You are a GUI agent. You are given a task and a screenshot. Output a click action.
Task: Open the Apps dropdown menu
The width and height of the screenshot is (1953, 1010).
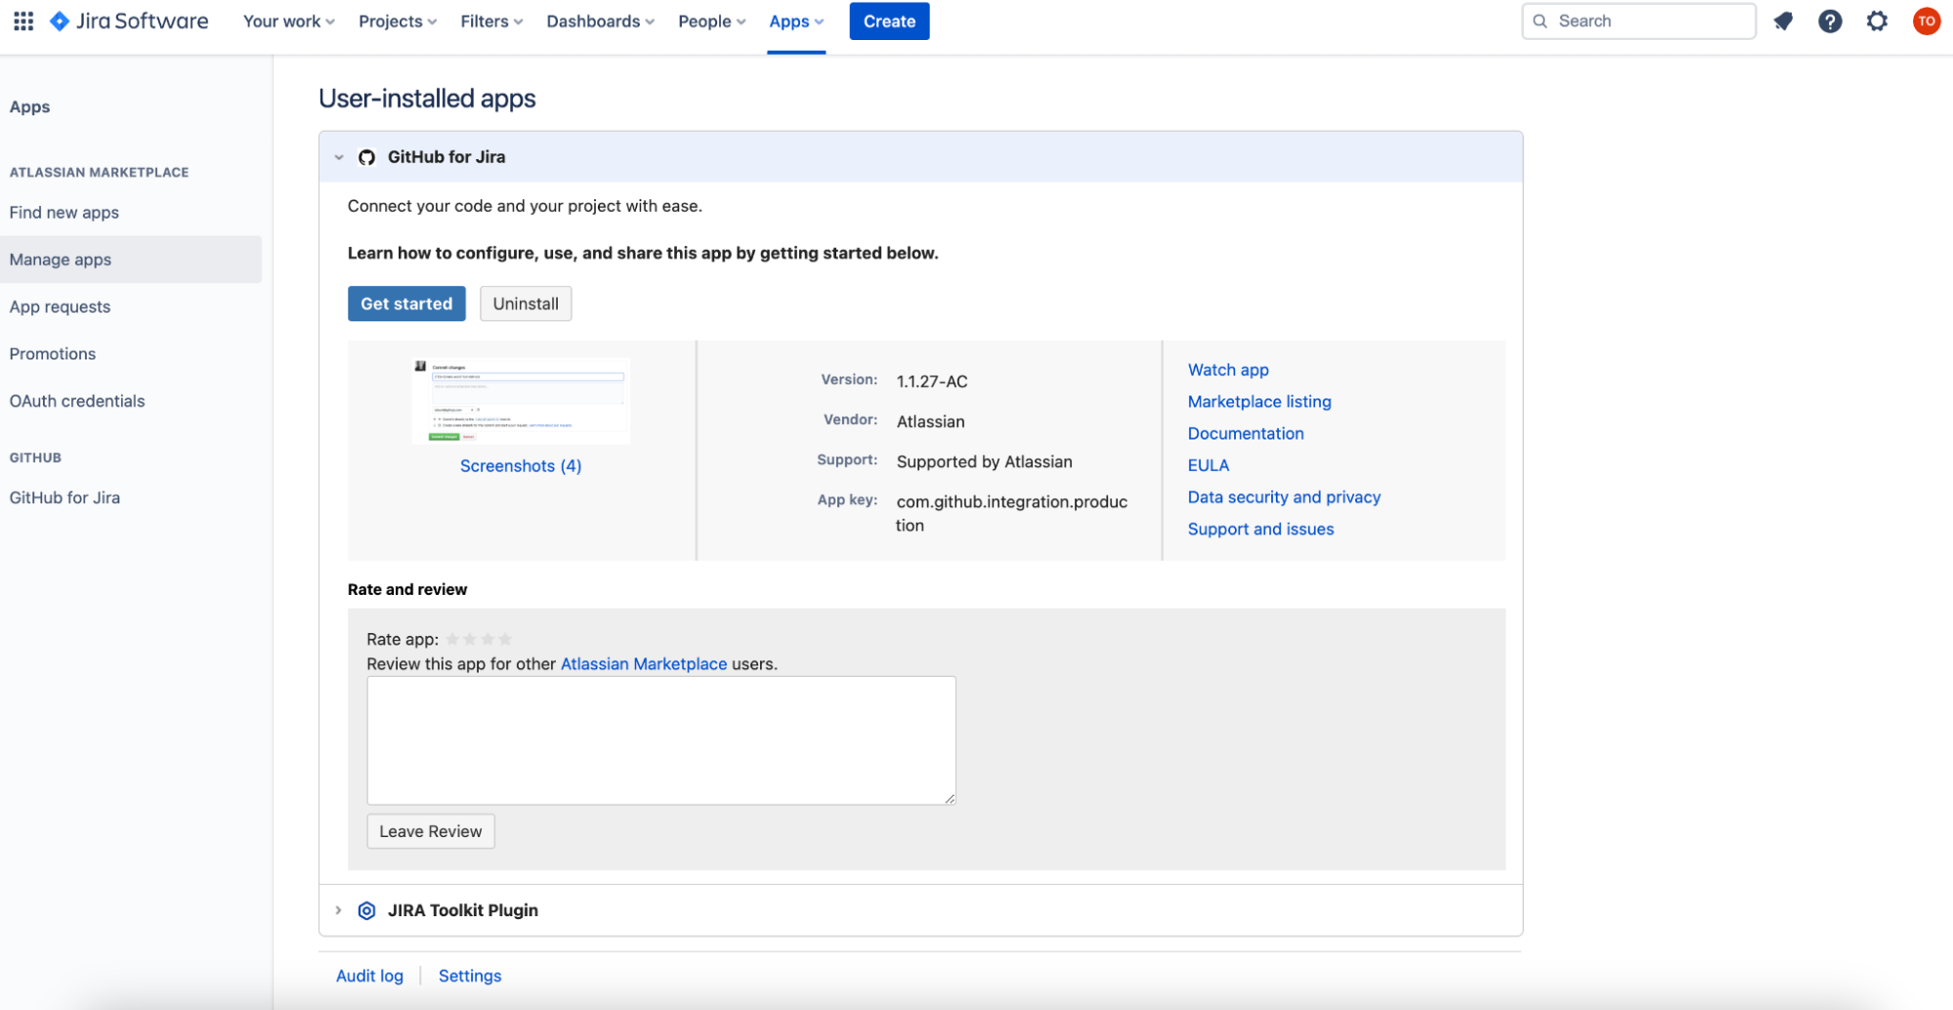pos(796,21)
